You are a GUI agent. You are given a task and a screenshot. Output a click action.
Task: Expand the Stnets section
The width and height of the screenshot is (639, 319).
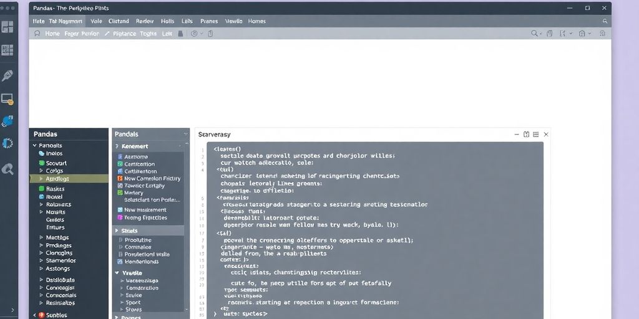(117, 231)
